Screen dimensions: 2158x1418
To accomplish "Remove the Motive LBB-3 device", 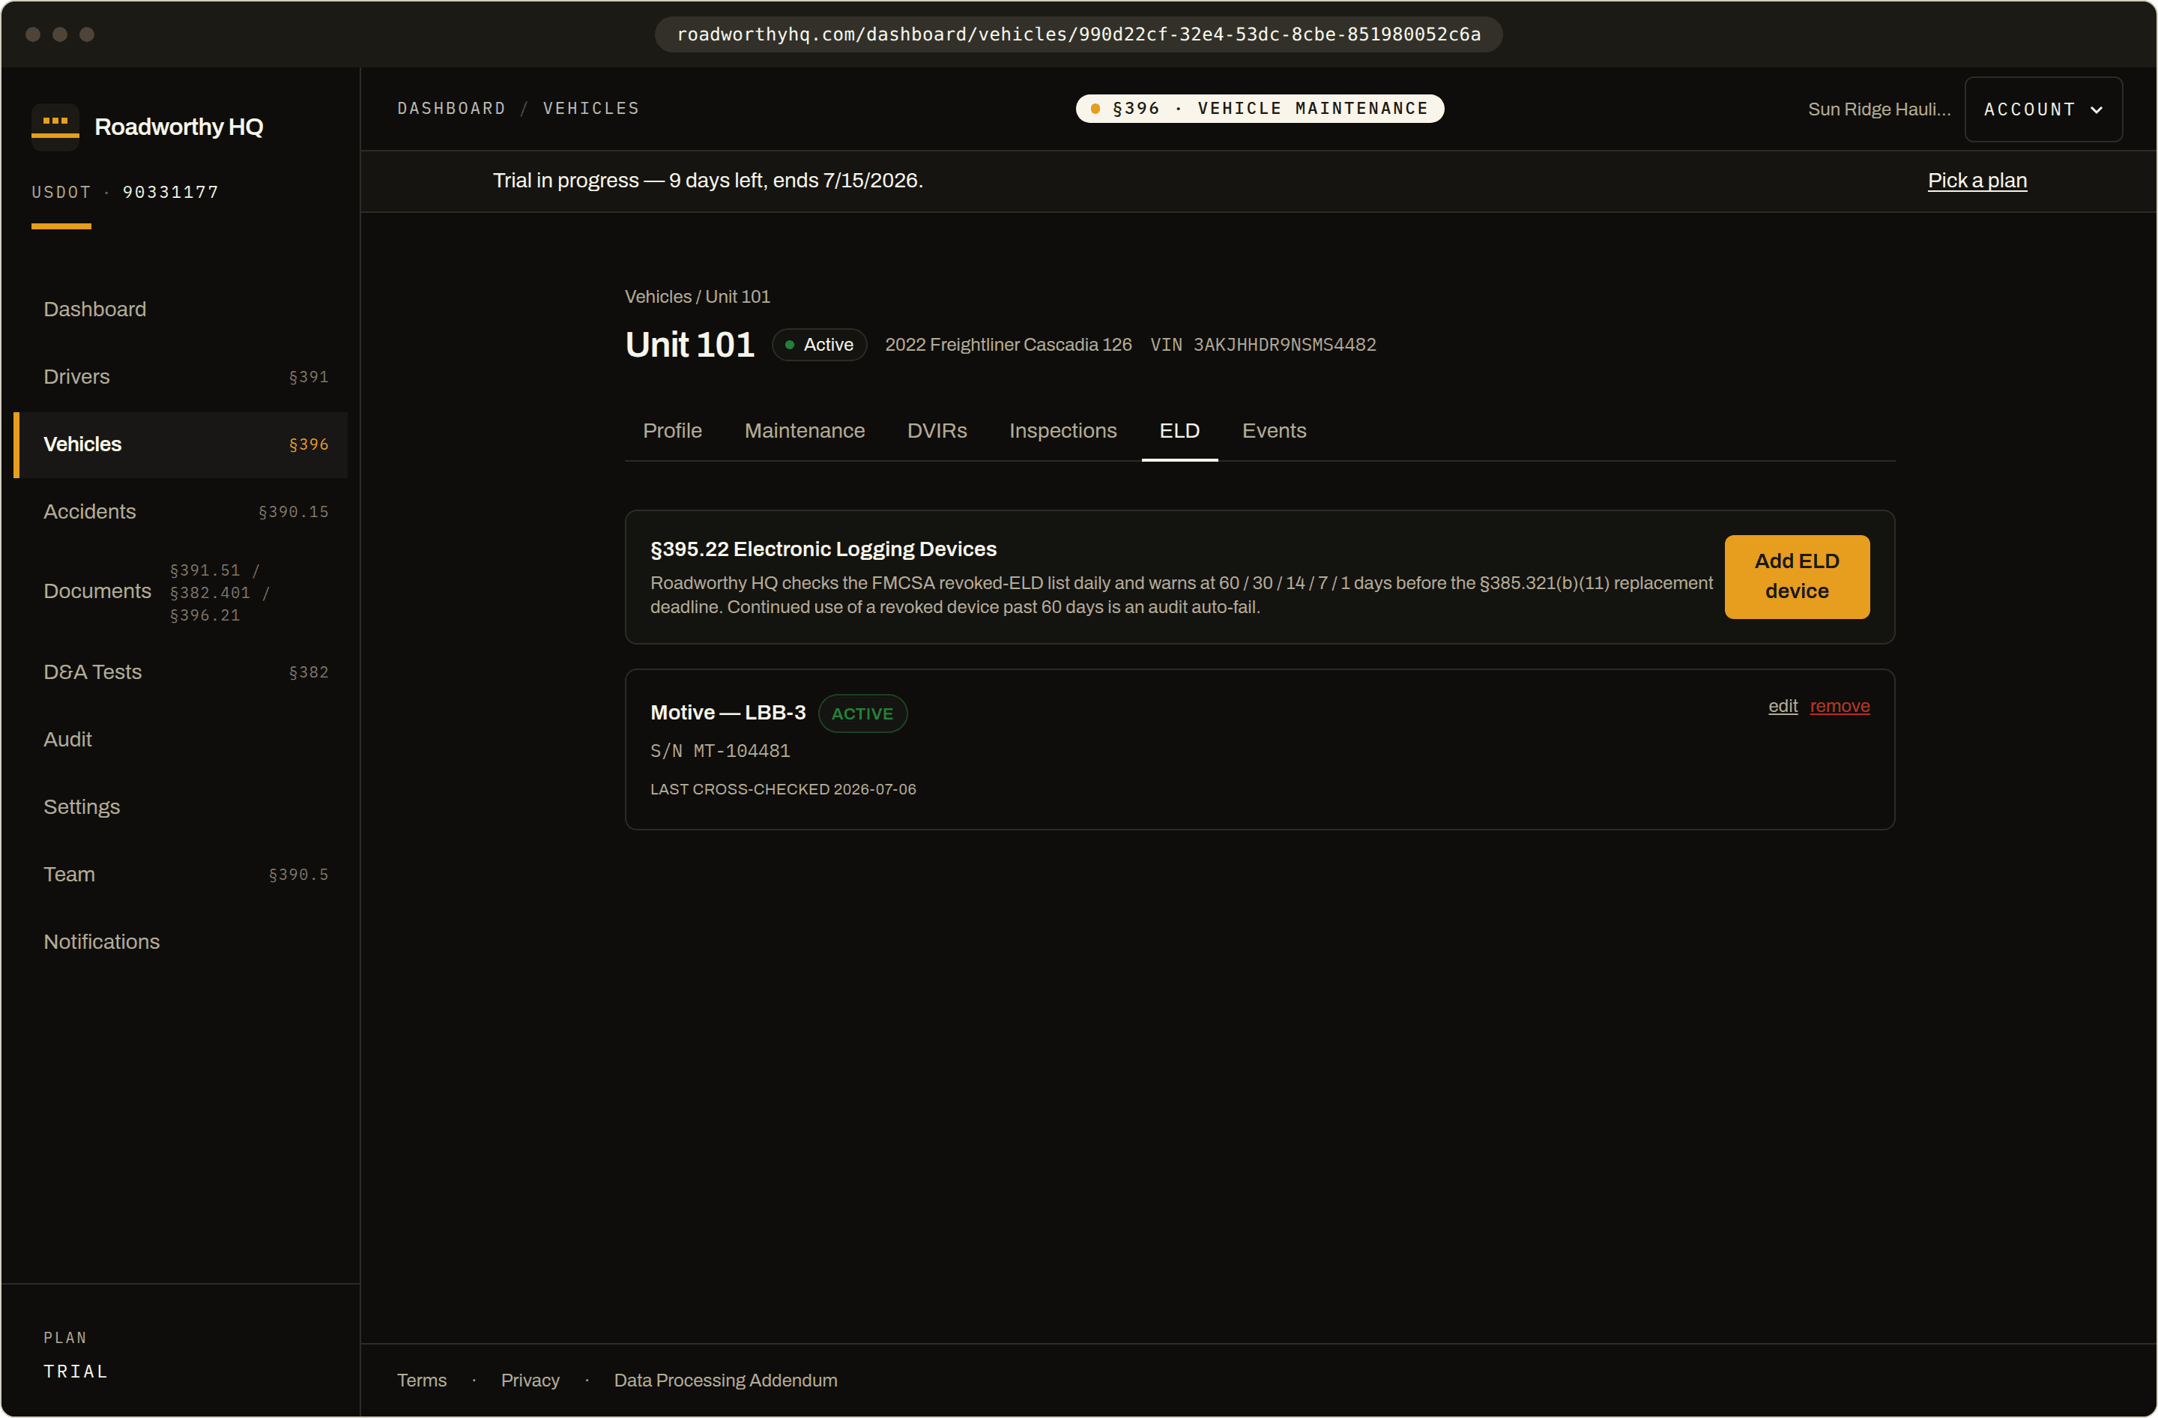I will tap(1839, 705).
